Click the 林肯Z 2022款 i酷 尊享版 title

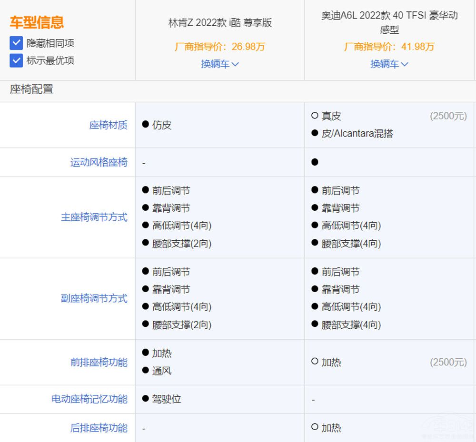pos(220,23)
